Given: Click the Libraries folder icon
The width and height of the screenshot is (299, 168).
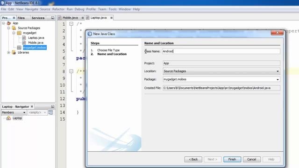Looking at the screenshot, I should [x=14, y=52].
